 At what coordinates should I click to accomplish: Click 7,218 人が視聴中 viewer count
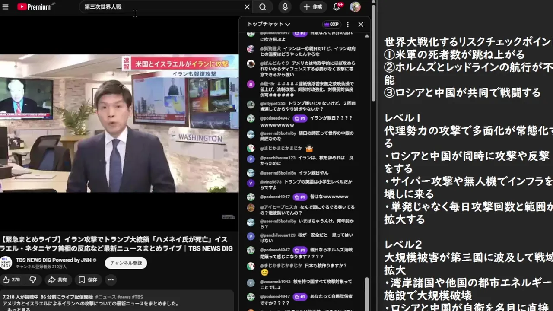(x=20, y=297)
